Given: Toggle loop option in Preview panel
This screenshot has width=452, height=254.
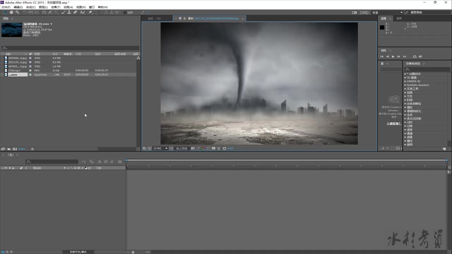Looking at the screenshot, I should [415, 56].
